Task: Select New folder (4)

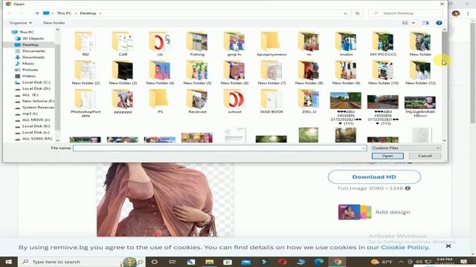Action: click(x=160, y=73)
